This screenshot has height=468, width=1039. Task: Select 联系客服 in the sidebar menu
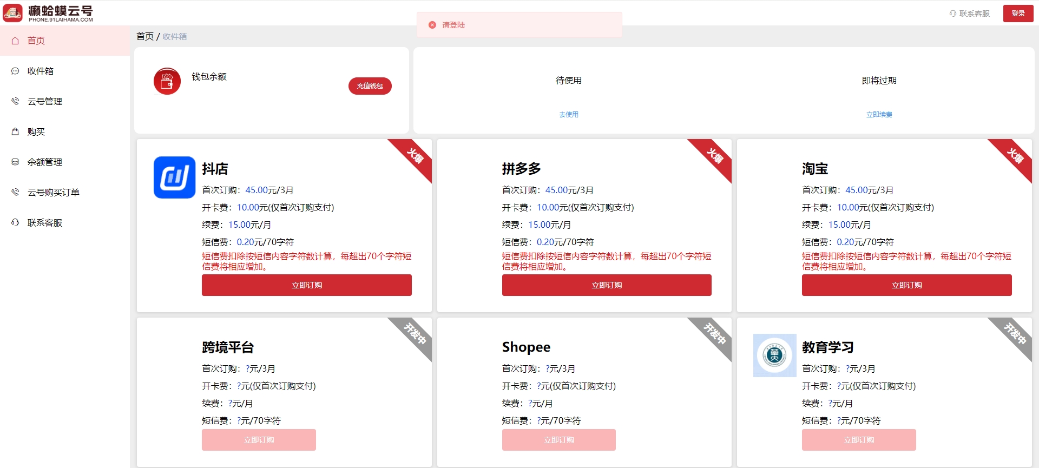[x=65, y=222]
